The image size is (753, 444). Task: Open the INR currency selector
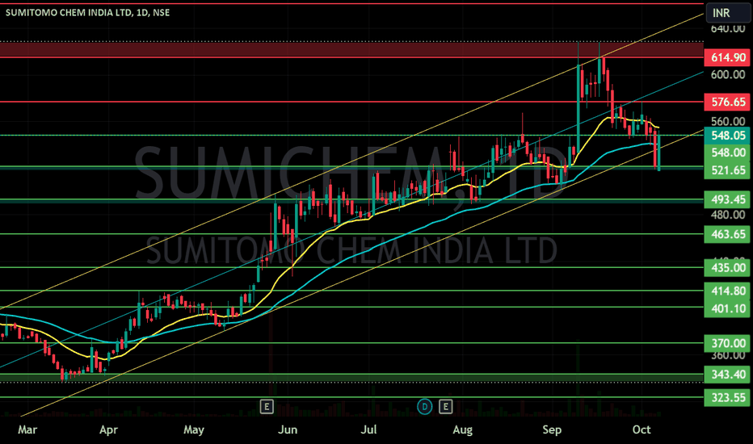[x=727, y=13]
